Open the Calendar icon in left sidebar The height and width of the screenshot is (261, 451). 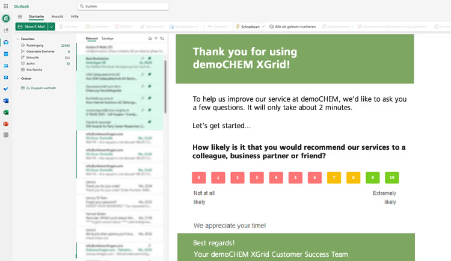[6, 54]
